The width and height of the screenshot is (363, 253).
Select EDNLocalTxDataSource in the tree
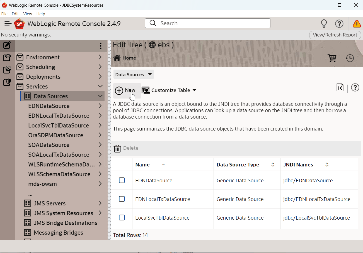click(x=59, y=116)
